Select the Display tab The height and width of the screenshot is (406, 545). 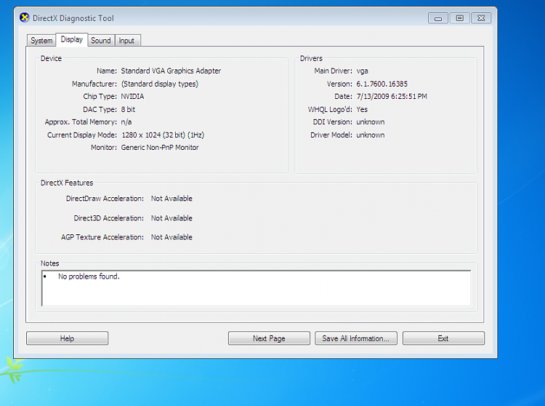[72, 39]
